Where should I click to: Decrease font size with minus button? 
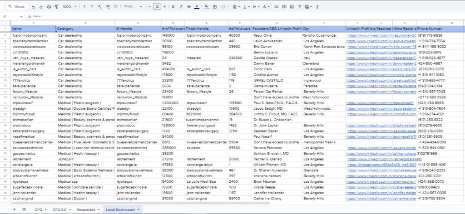[149, 6]
